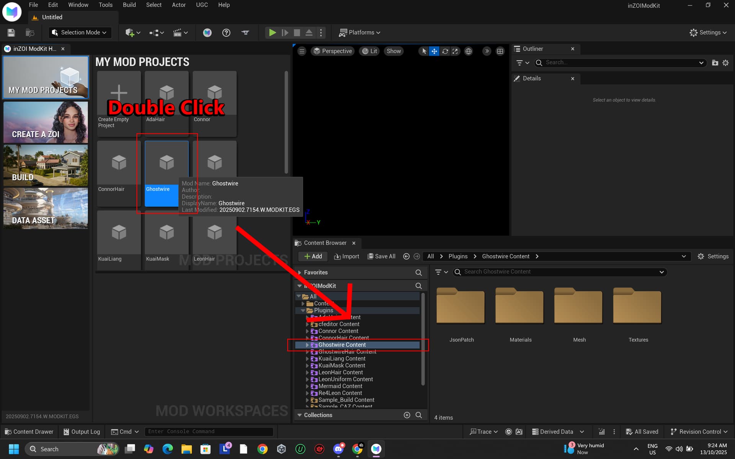This screenshot has height=459, width=735.
Task: Toggle the Lit view mode button
Action: 369,51
